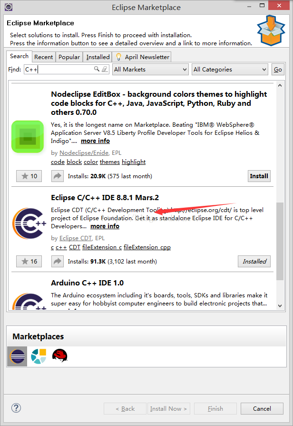Open the Installed tab

[x=98, y=57]
